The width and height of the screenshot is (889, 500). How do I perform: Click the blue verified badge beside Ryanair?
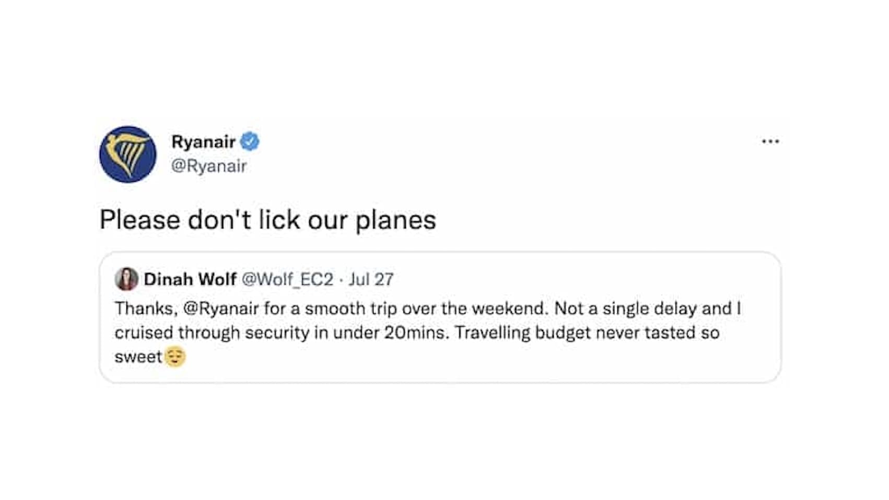click(250, 141)
